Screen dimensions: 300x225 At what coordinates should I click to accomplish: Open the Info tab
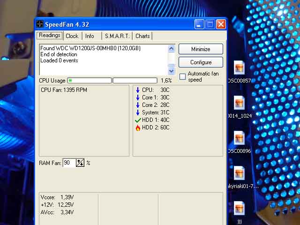[90, 36]
